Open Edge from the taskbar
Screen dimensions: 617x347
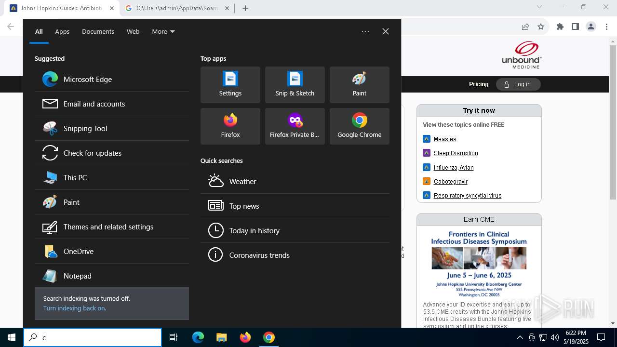tap(198, 337)
